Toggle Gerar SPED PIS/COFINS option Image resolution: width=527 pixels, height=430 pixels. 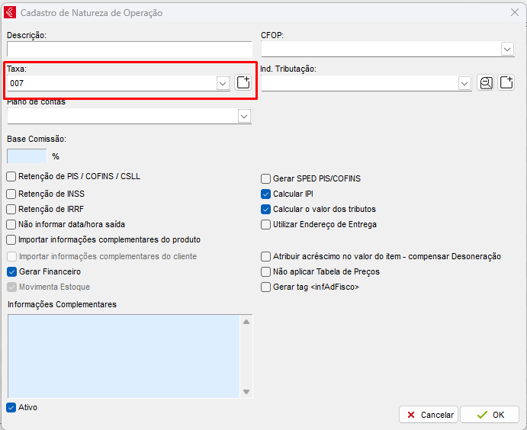point(266,178)
